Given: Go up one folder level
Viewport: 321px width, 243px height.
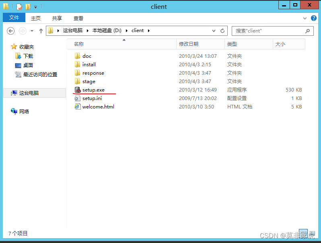Looking at the screenshot, I should click(41, 31).
